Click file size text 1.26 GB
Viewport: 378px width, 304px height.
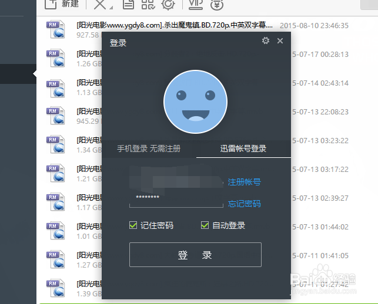coord(89,64)
